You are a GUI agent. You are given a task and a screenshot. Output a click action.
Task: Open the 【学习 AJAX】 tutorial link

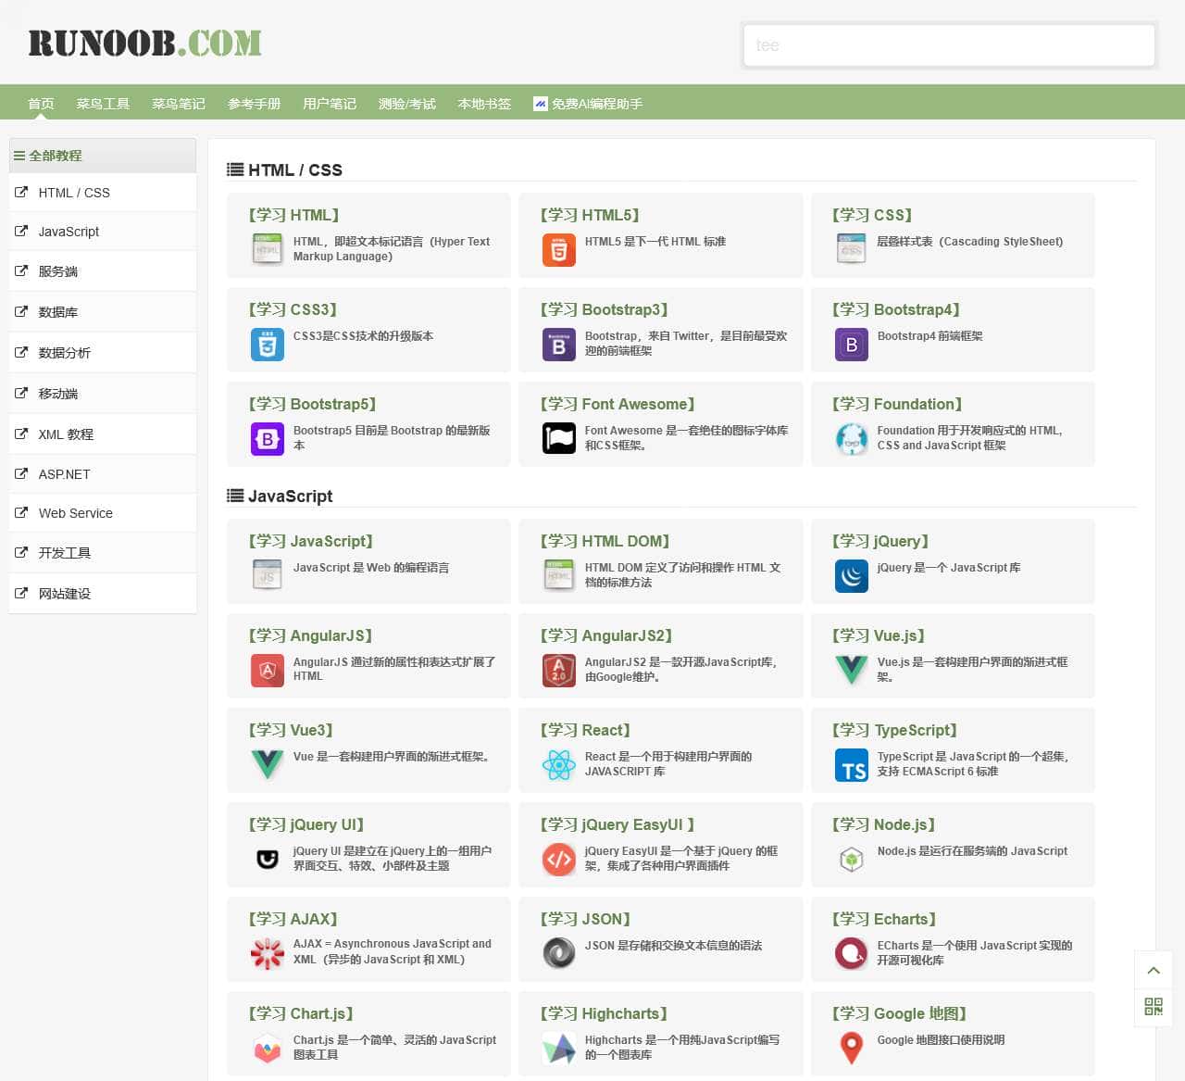(x=293, y=919)
